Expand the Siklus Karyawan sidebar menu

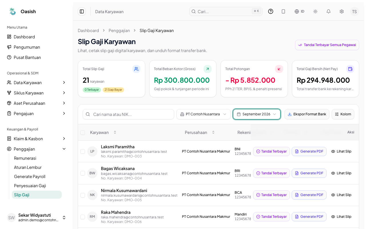[x=36, y=93]
